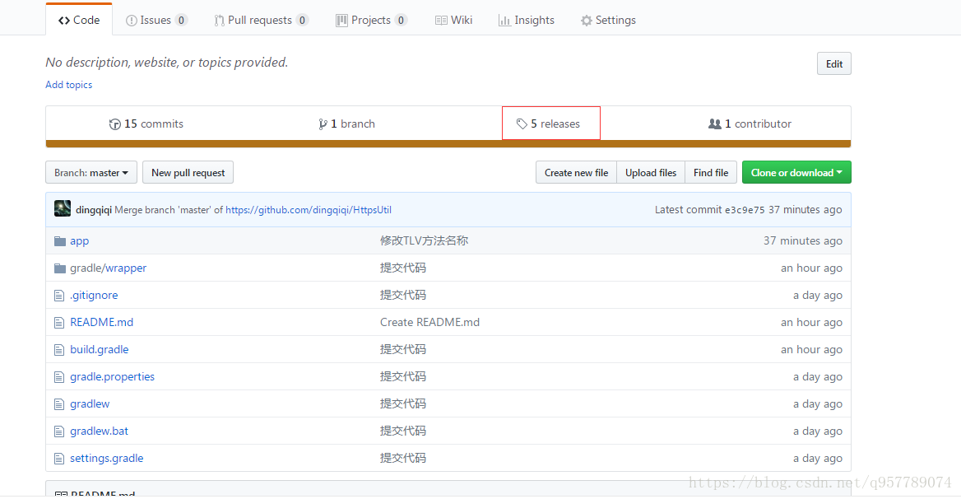The height and width of the screenshot is (499, 961).
Task: Open repository Settings tab
Action: click(x=608, y=21)
